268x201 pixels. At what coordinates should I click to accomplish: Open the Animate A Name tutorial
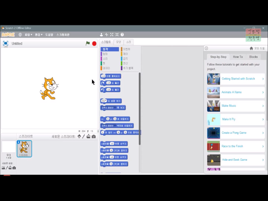[x=236, y=92]
